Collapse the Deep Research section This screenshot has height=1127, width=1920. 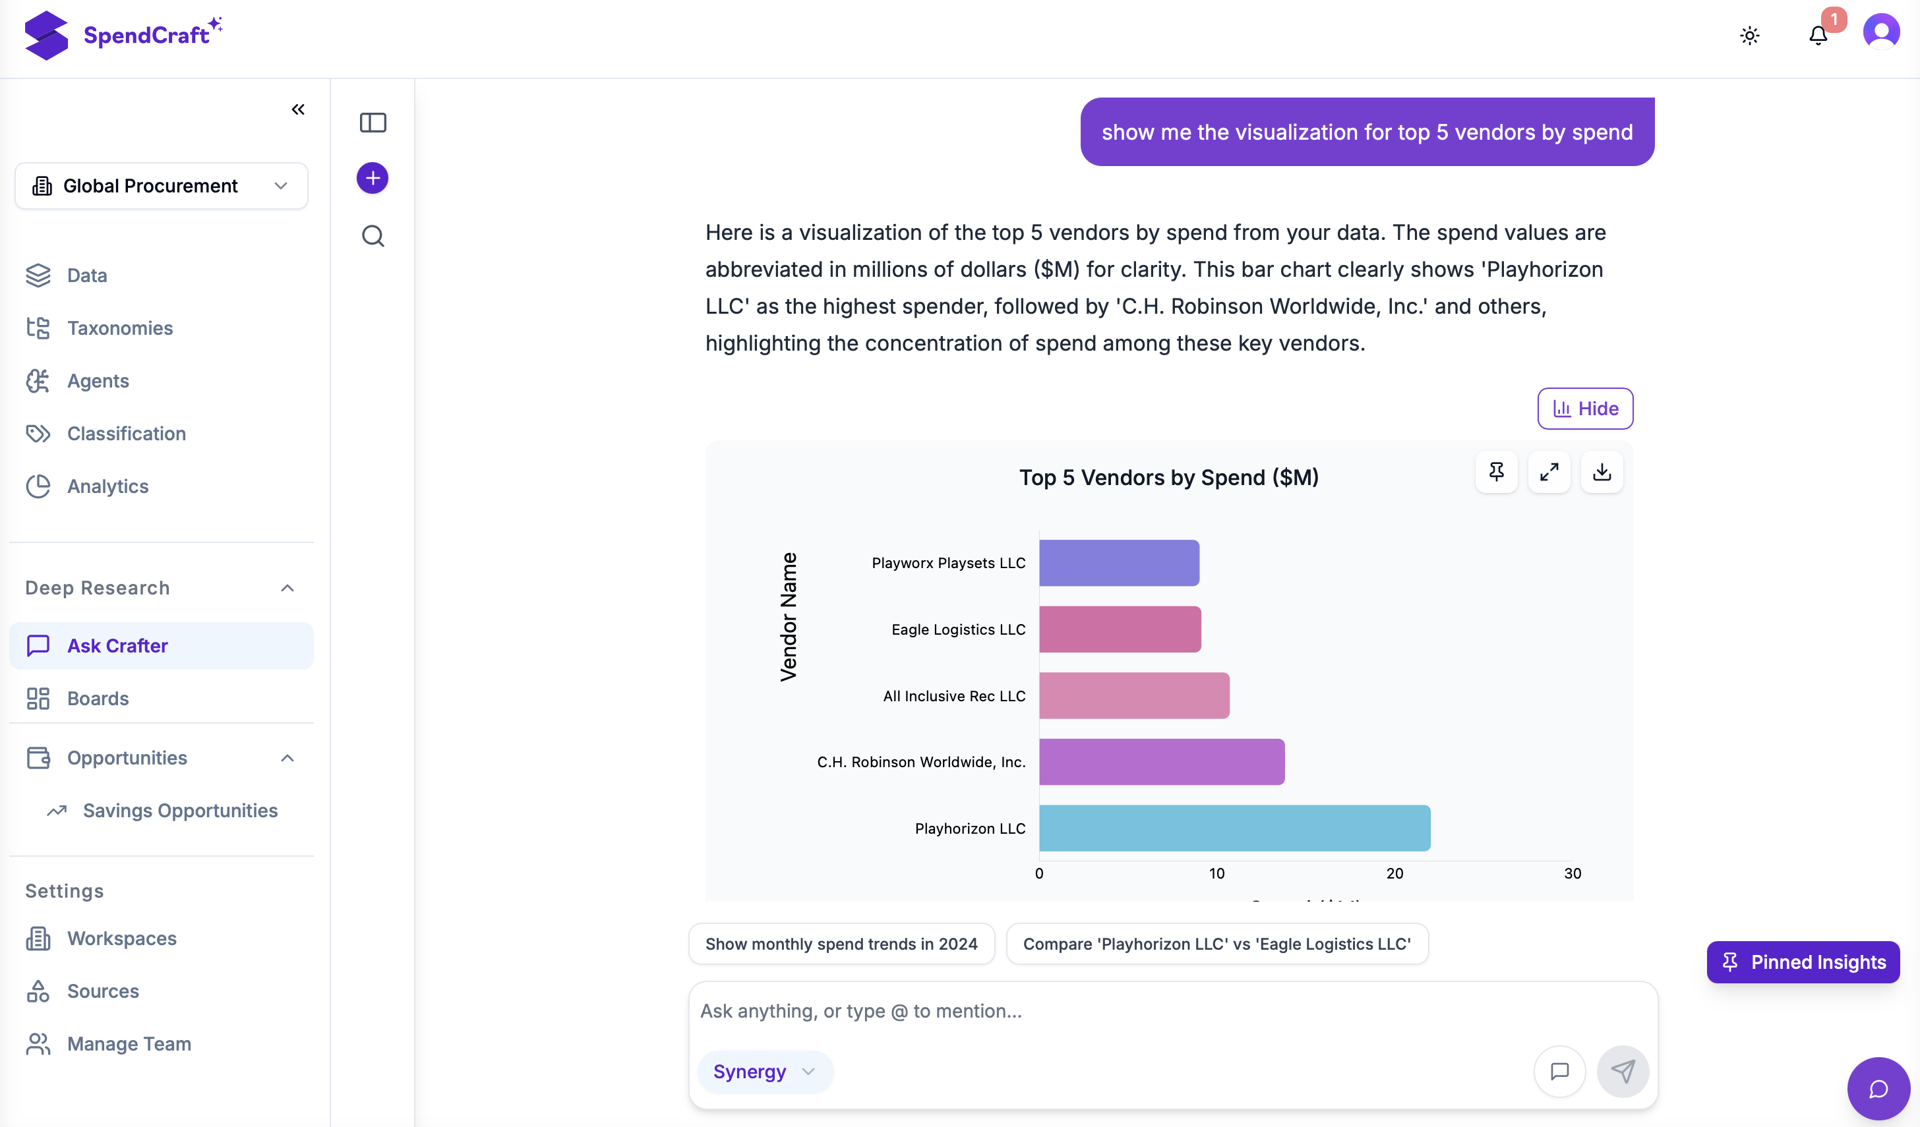[x=287, y=588]
